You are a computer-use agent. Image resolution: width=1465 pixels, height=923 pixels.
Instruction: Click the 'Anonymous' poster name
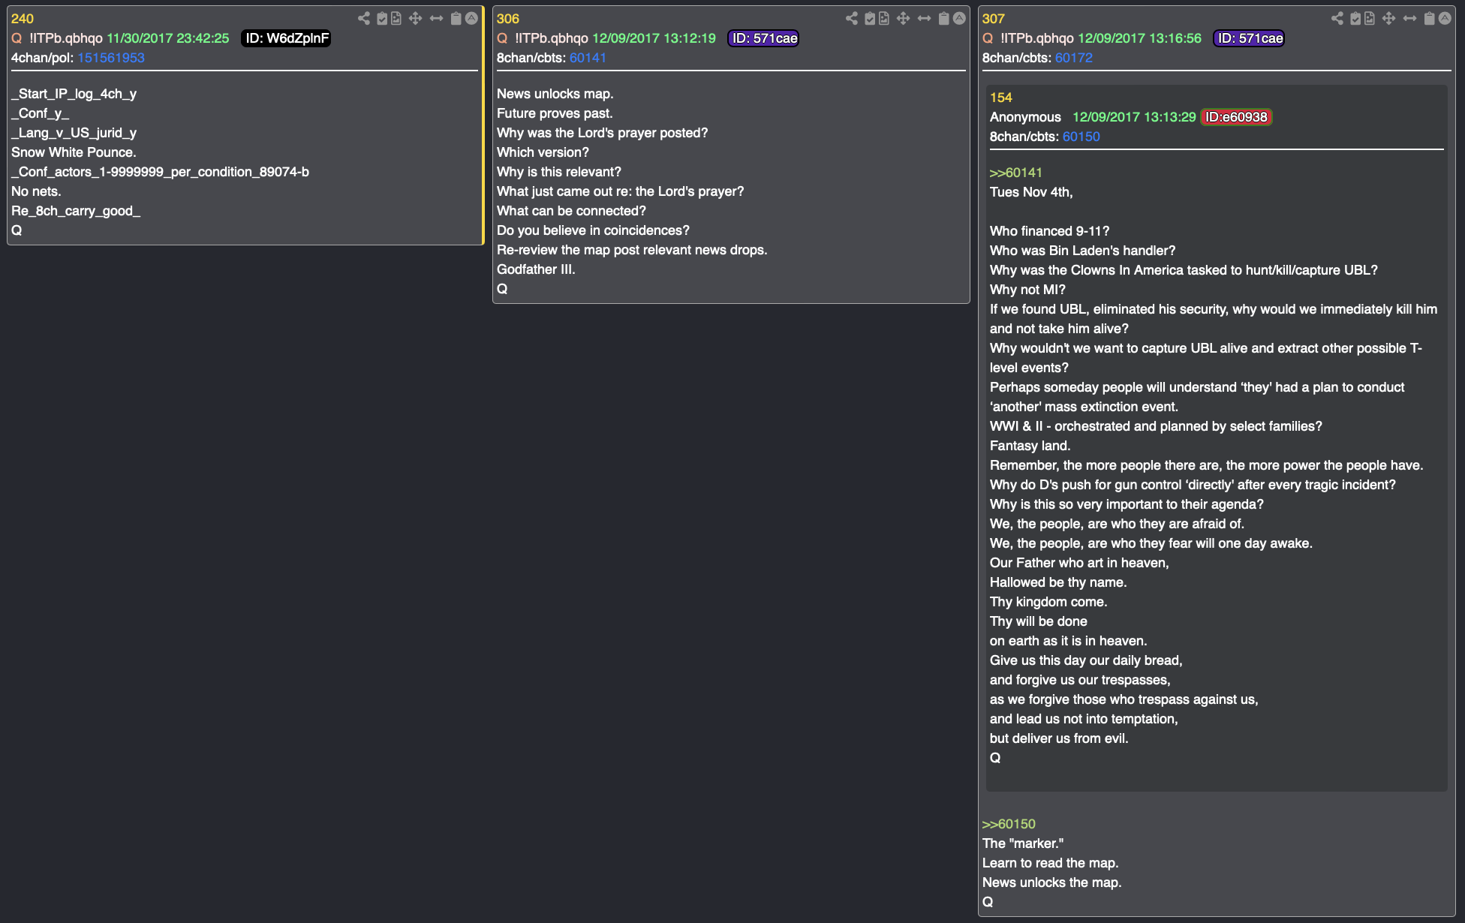click(1025, 117)
